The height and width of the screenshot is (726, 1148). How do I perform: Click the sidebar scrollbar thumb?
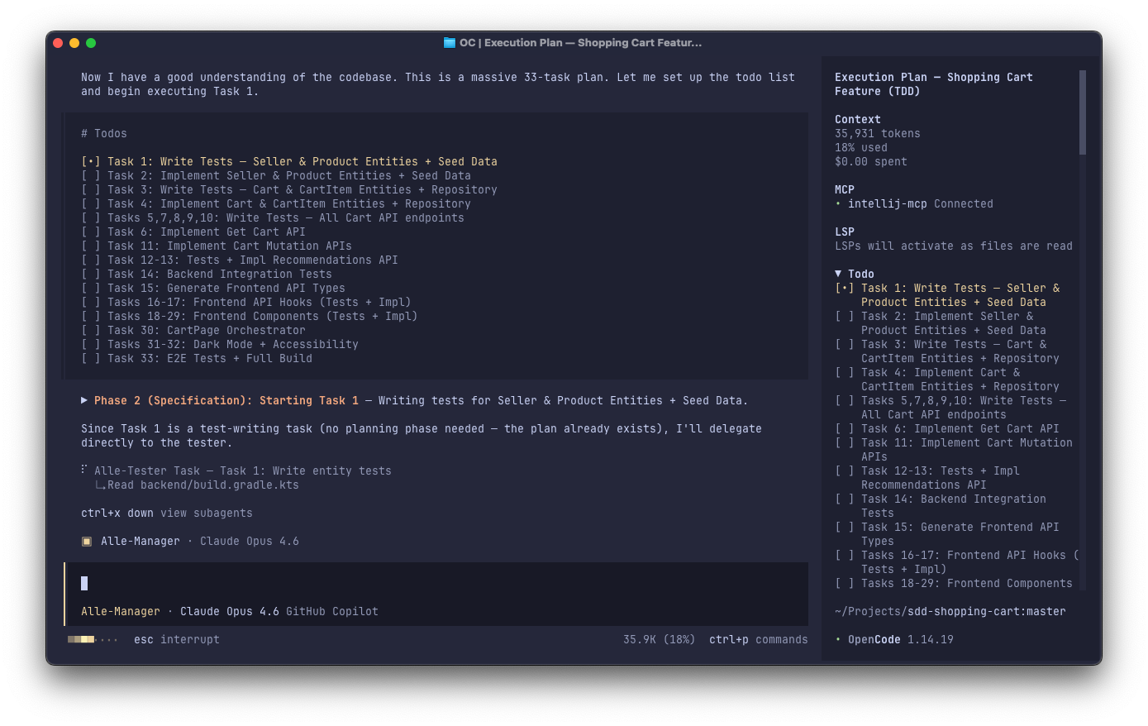[1083, 112]
